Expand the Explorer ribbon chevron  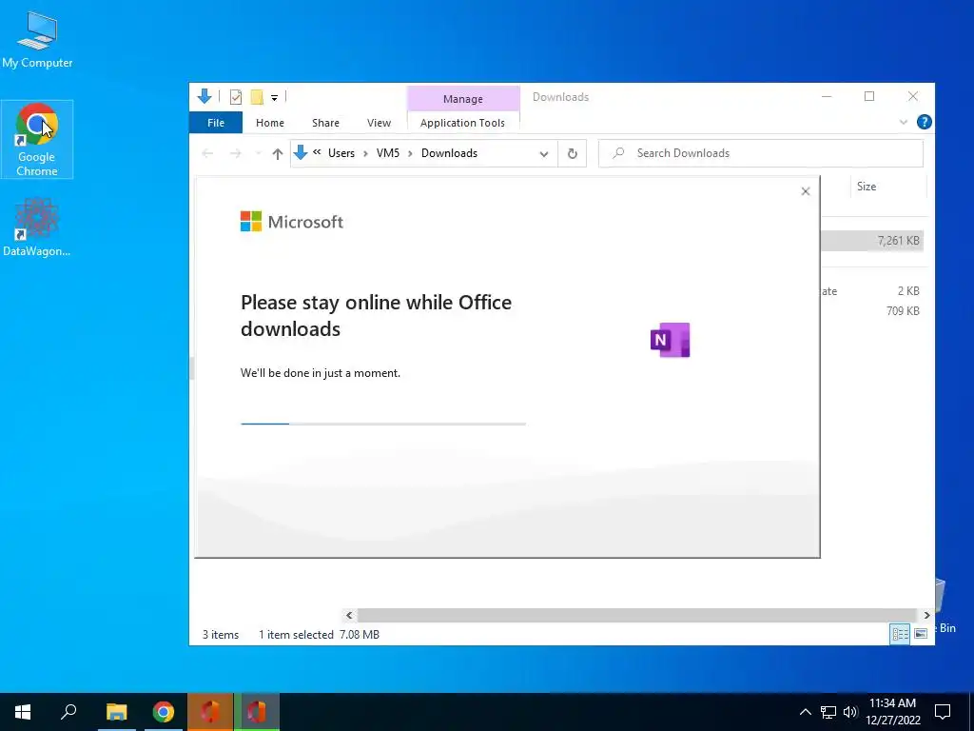coord(904,123)
